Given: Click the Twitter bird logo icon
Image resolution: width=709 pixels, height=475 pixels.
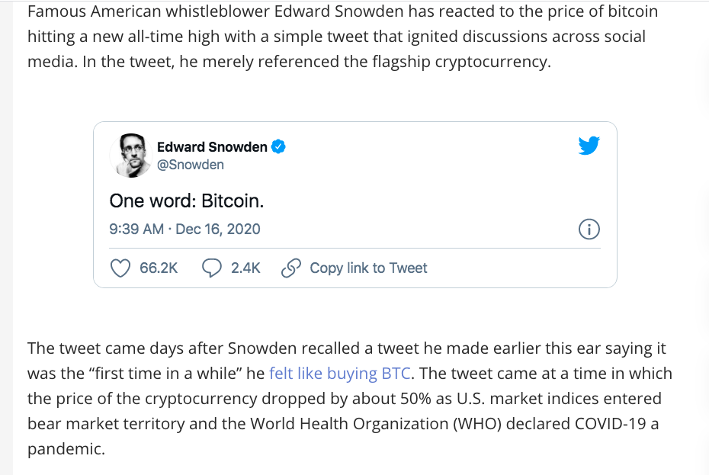Looking at the screenshot, I should pos(589,146).
